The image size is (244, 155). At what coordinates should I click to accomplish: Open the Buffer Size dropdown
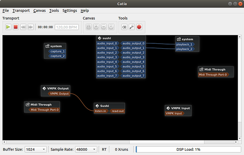tap(36, 149)
